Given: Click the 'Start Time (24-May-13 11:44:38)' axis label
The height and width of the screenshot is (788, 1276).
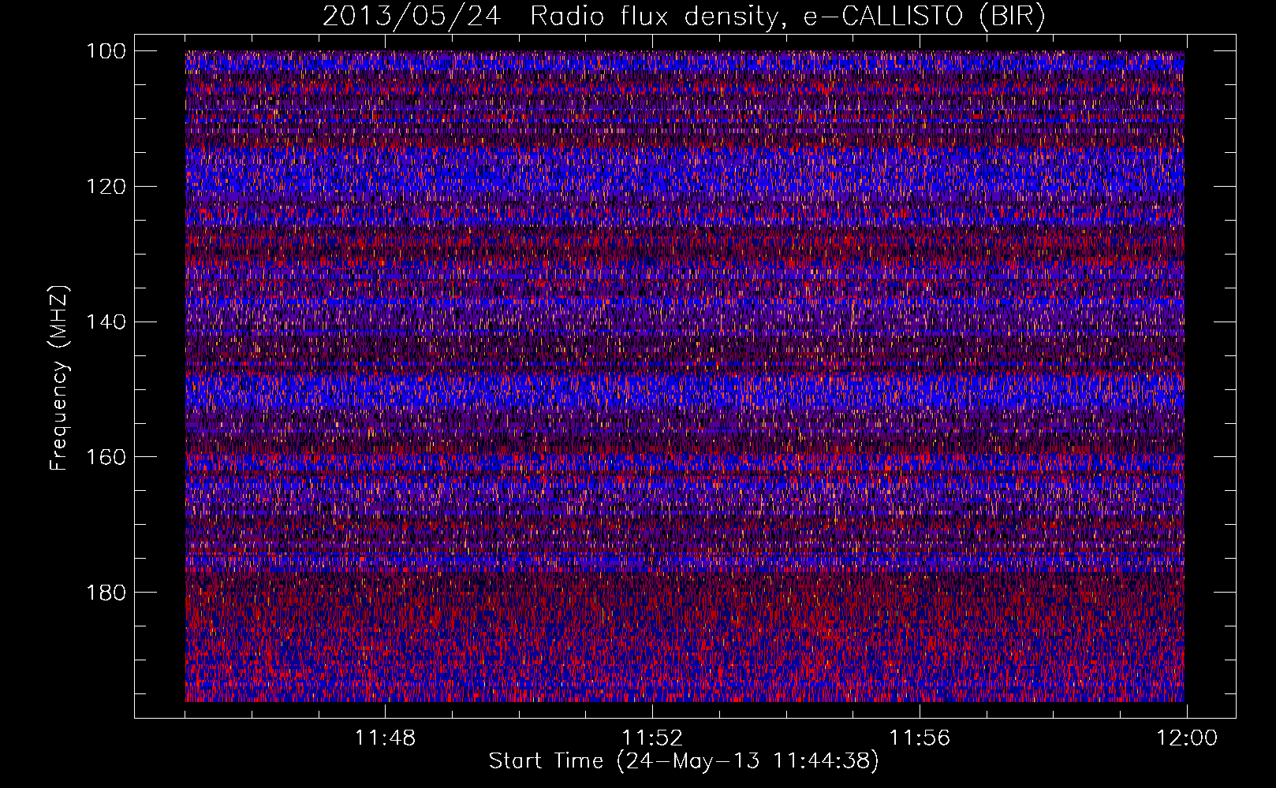Looking at the screenshot, I should click(x=684, y=761).
